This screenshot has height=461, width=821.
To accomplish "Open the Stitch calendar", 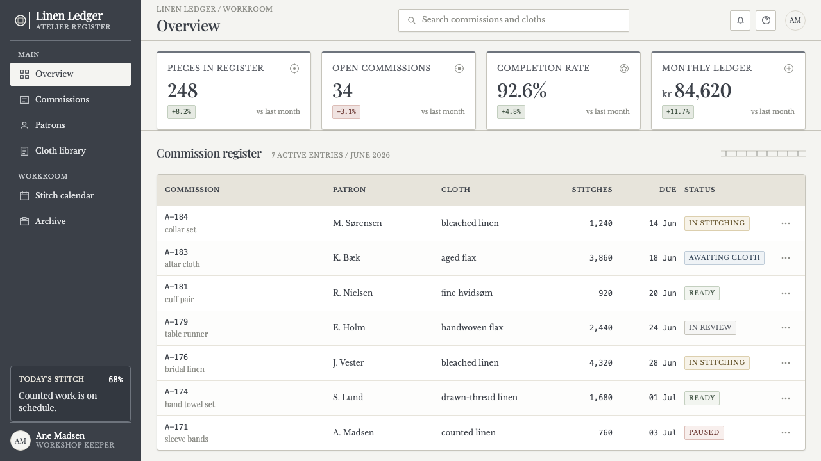I will point(71,196).
